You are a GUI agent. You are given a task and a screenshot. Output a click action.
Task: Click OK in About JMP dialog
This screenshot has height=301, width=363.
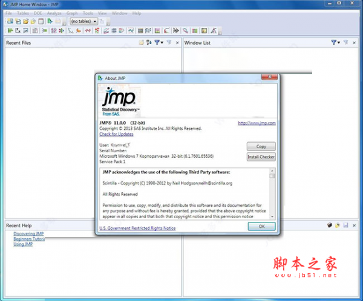[261, 226]
